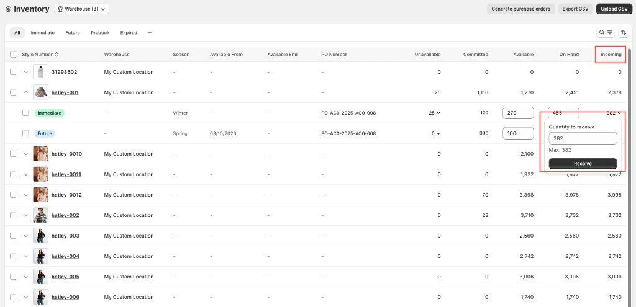Screen dimensions: 636x307
Task: Switch to the Expired tab
Action: click(129, 33)
